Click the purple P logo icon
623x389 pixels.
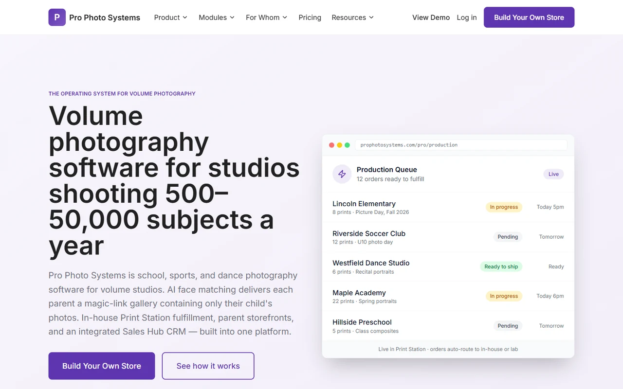(57, 18)
